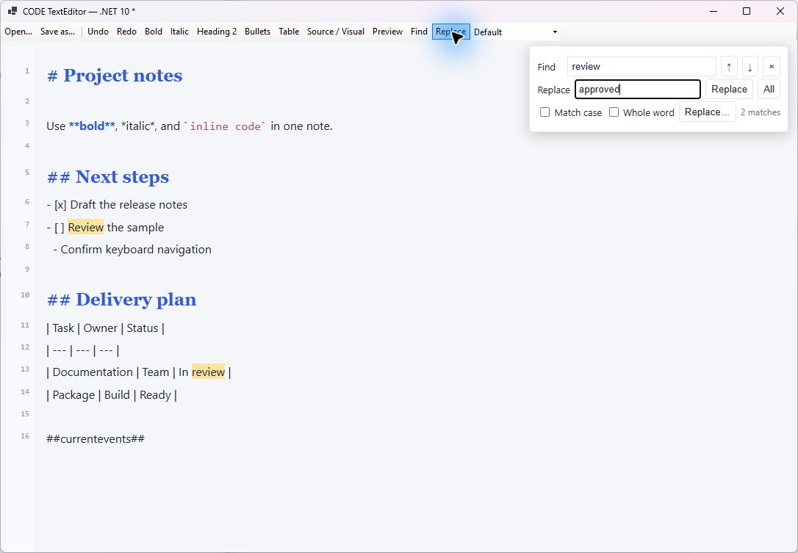798x553 pixels.
Task: Apply Bold formatting from toolbar
Action: click(153, 32)
